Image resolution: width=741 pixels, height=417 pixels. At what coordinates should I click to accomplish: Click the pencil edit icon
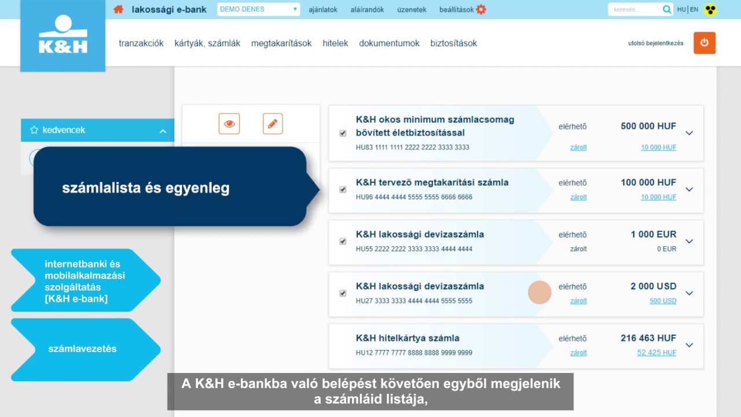(273, 124)
